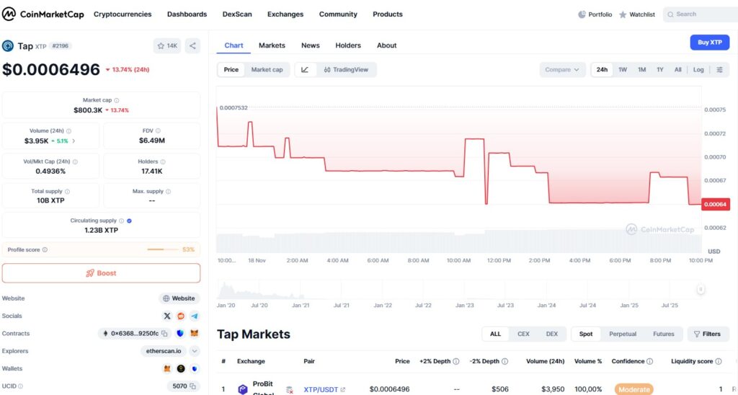Open the Products nav menu
The height and width of the screenshot is (395, 738).
point(387,14)
